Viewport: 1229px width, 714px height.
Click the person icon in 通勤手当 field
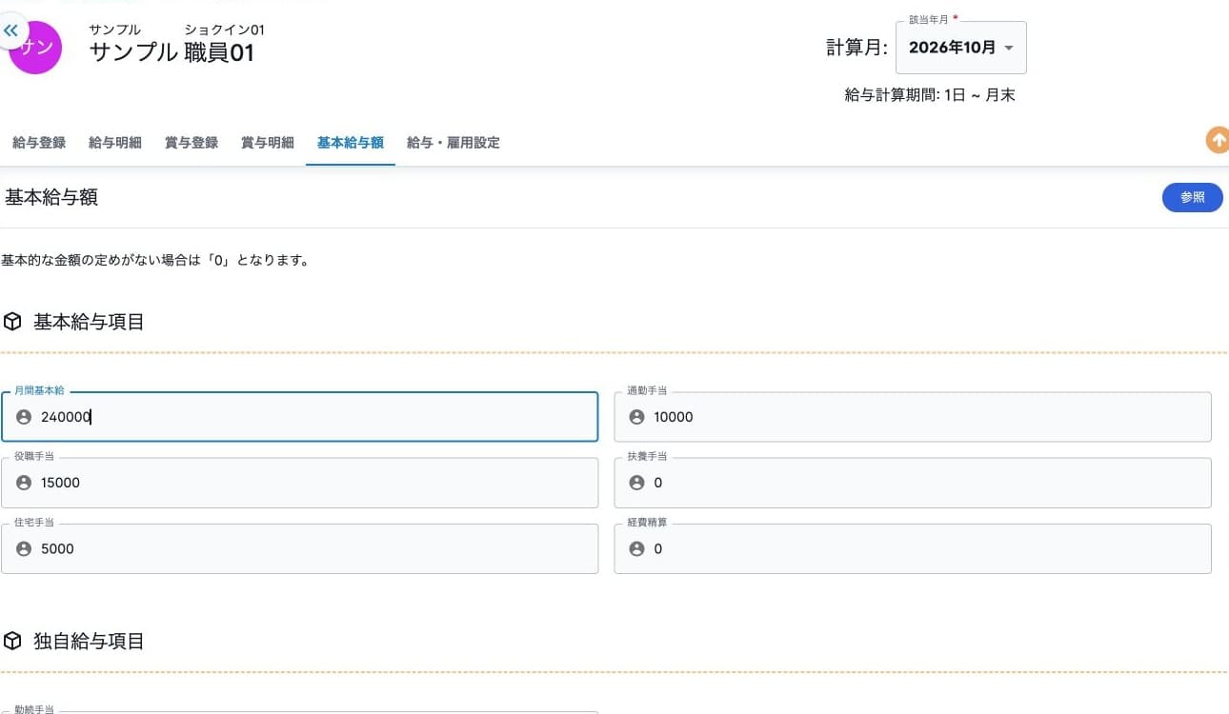click(636, 417)
